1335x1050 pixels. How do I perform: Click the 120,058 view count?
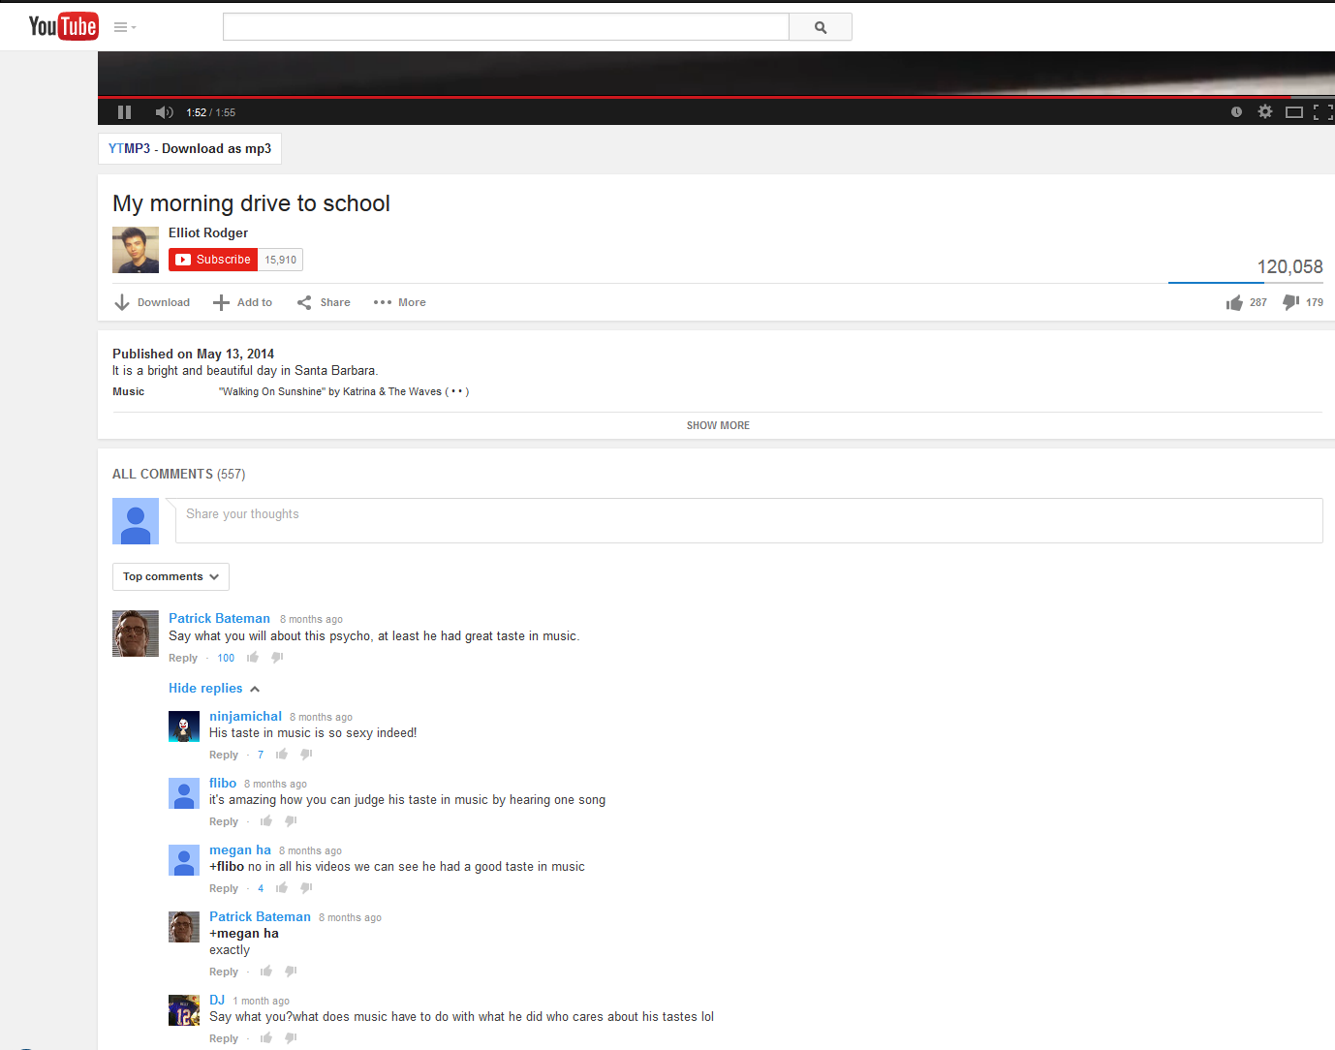tap(1289, 266)
